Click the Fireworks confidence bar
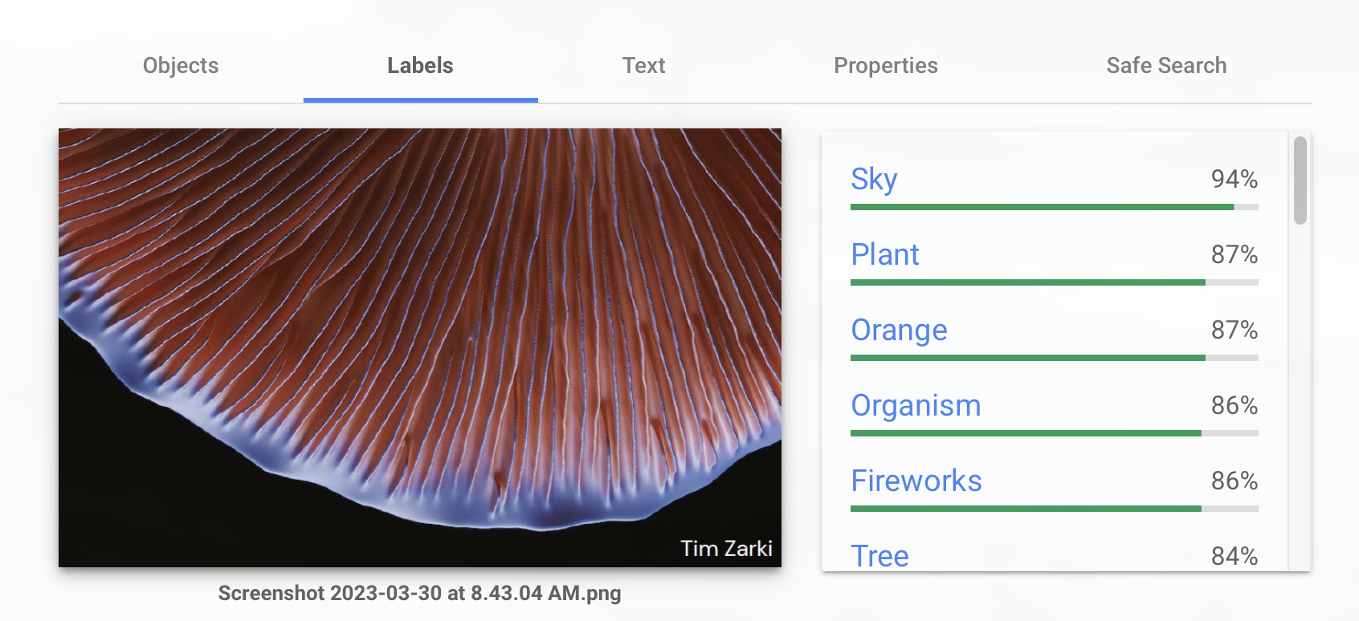 click(1054, 509)
